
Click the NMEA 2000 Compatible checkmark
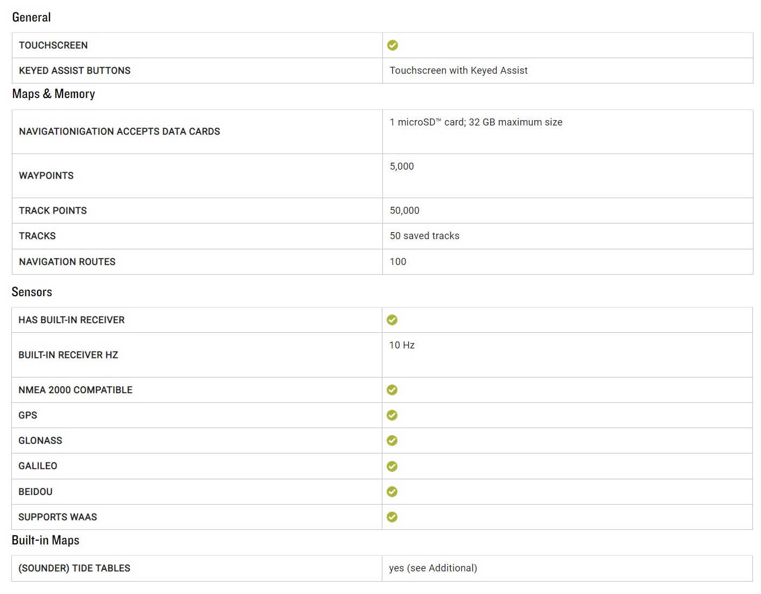tap(392, 390)
